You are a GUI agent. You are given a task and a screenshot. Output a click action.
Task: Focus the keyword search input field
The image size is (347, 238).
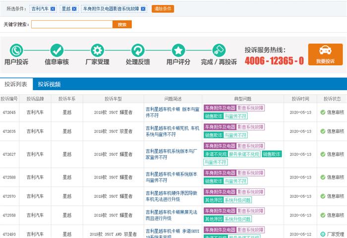coord(72,24)
